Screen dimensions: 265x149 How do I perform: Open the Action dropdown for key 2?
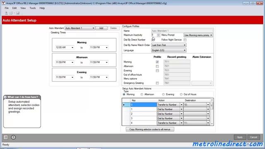tap(181, 114)
